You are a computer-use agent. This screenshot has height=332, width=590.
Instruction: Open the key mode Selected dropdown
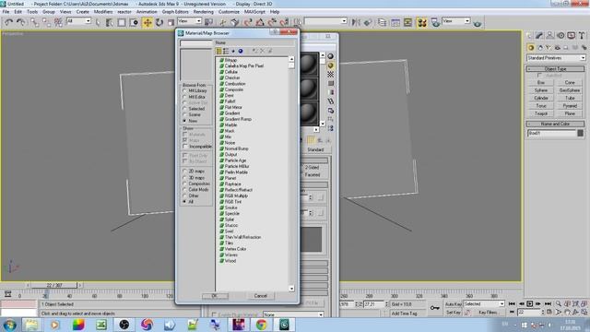pos(484,303)
